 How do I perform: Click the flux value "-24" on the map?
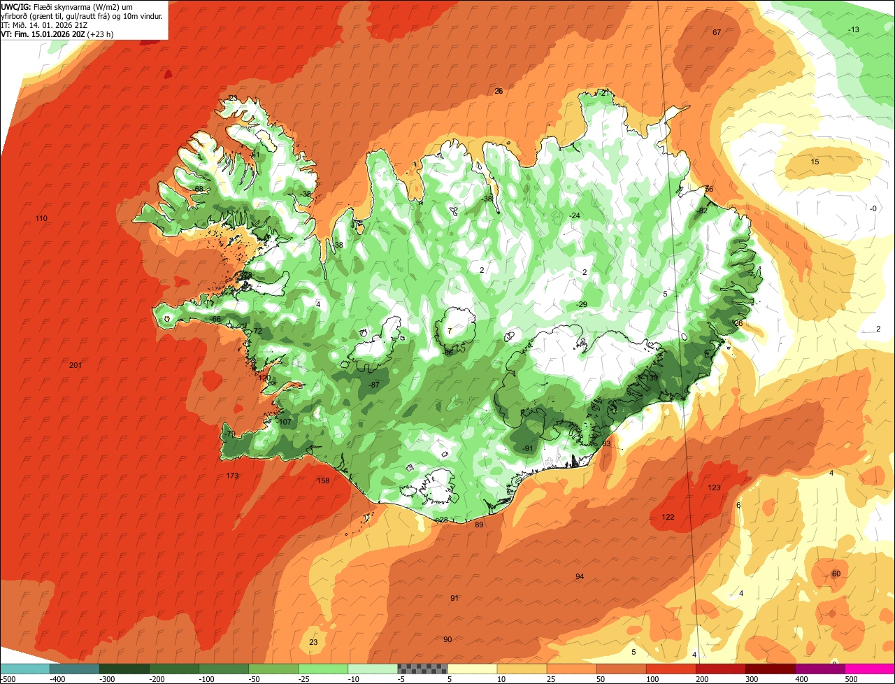tap(575, 215)
